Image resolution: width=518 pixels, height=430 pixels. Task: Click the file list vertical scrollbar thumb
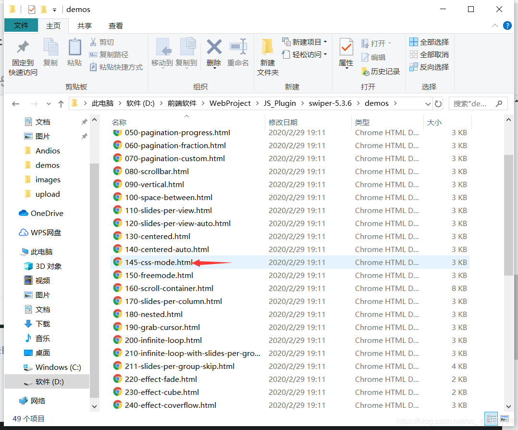508,215
